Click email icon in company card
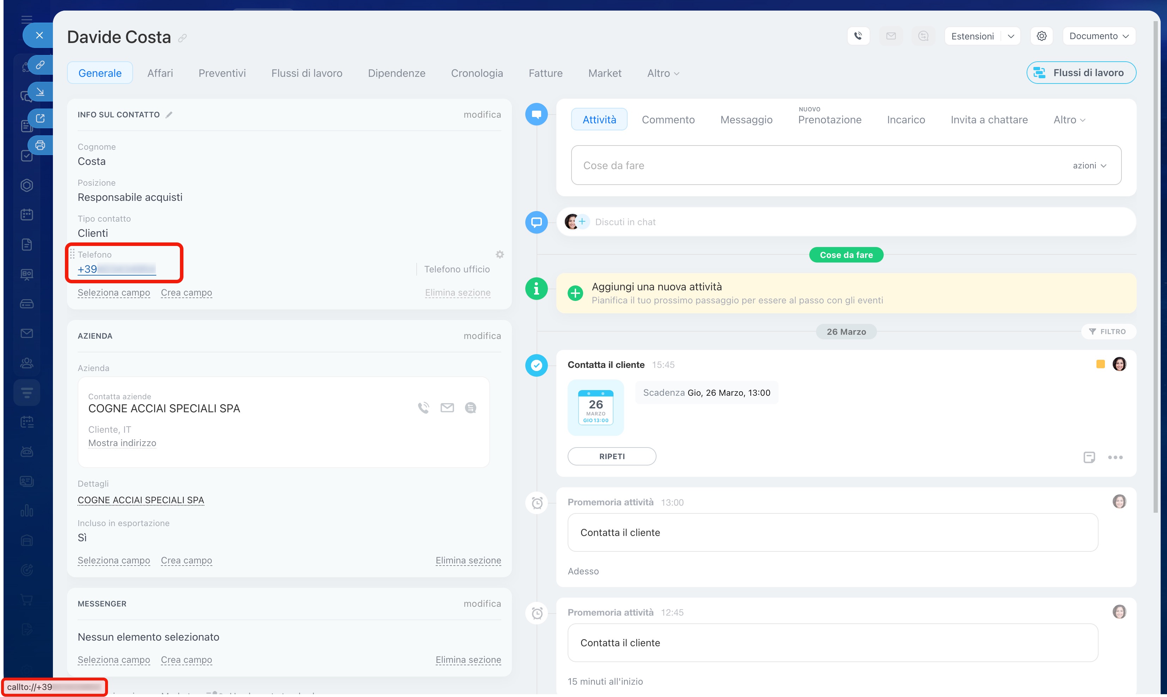The image size is (1167, 697). [x=447, y=408]
